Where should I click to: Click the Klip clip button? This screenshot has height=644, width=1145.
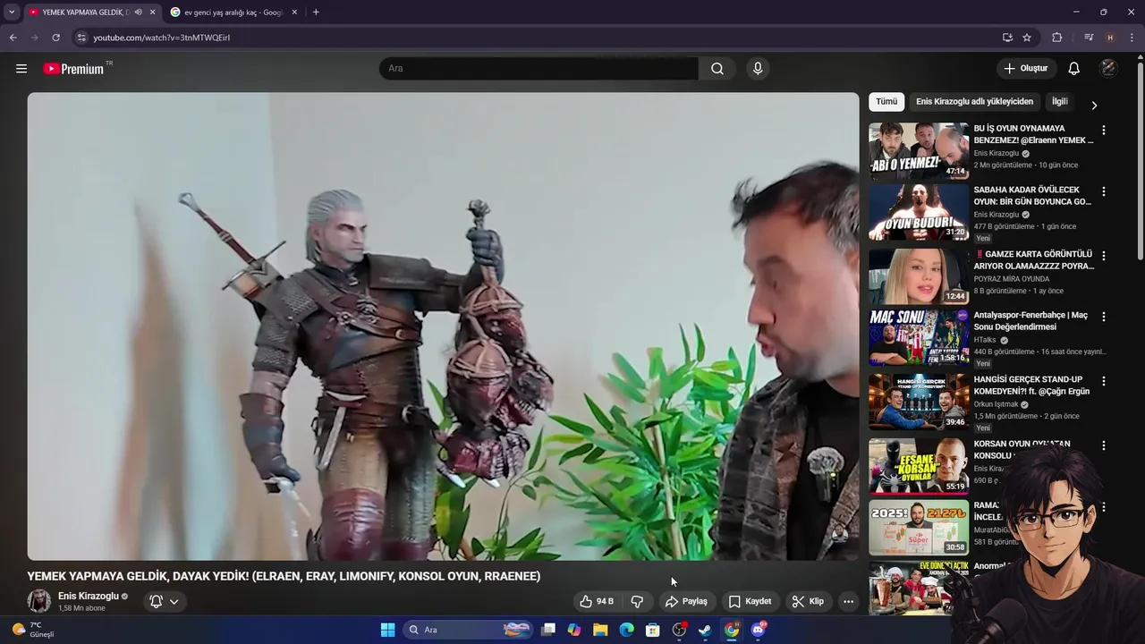[x=808, y=601]
